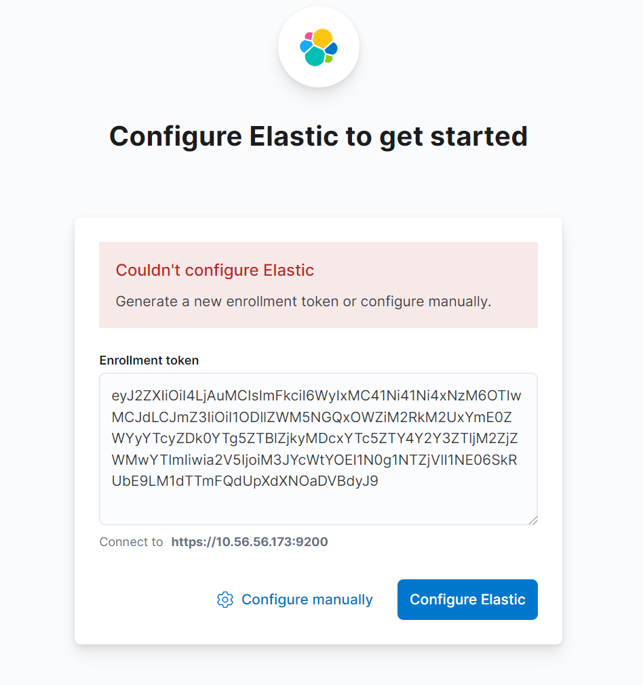Open the Configure manually link
The width and height of the screenshot is (643, 685).
tap(307, 600)
